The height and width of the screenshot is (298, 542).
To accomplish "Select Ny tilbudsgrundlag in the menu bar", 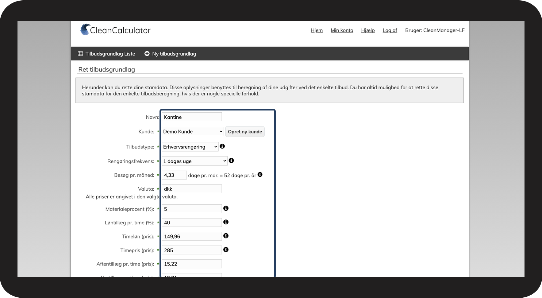I will [x=170, y=54].
